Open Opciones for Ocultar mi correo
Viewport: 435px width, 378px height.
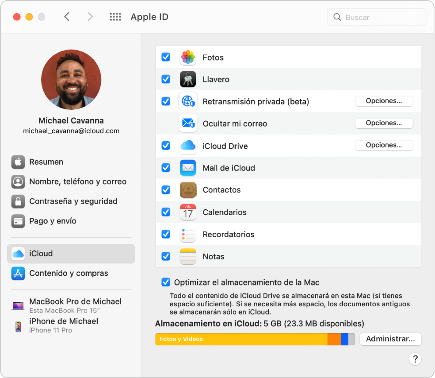[384, 123]
